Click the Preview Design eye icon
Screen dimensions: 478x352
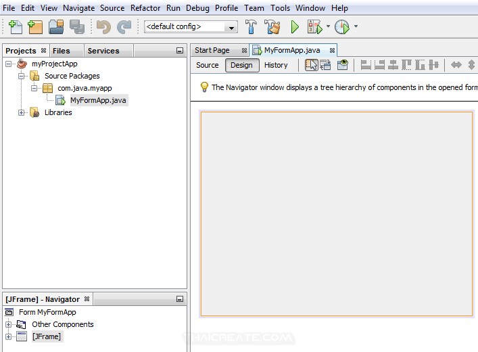343,65
